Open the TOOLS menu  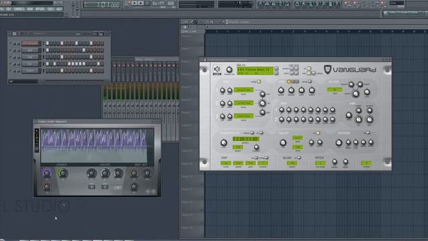pos(51,9)
